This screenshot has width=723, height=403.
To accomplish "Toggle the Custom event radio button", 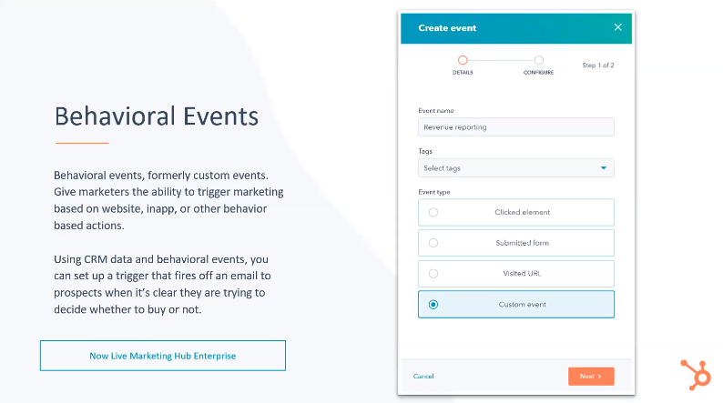I will tap(433, 305).
